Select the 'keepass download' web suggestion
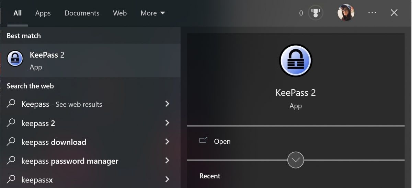The image size is (412, 188). pos(90,142)
